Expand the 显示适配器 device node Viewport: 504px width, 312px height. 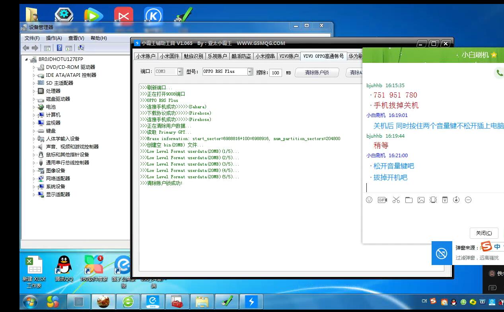coord(34,195)
